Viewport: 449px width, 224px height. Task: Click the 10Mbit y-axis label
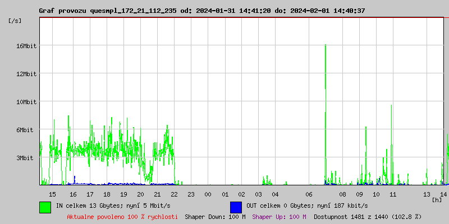pos(26,102)
